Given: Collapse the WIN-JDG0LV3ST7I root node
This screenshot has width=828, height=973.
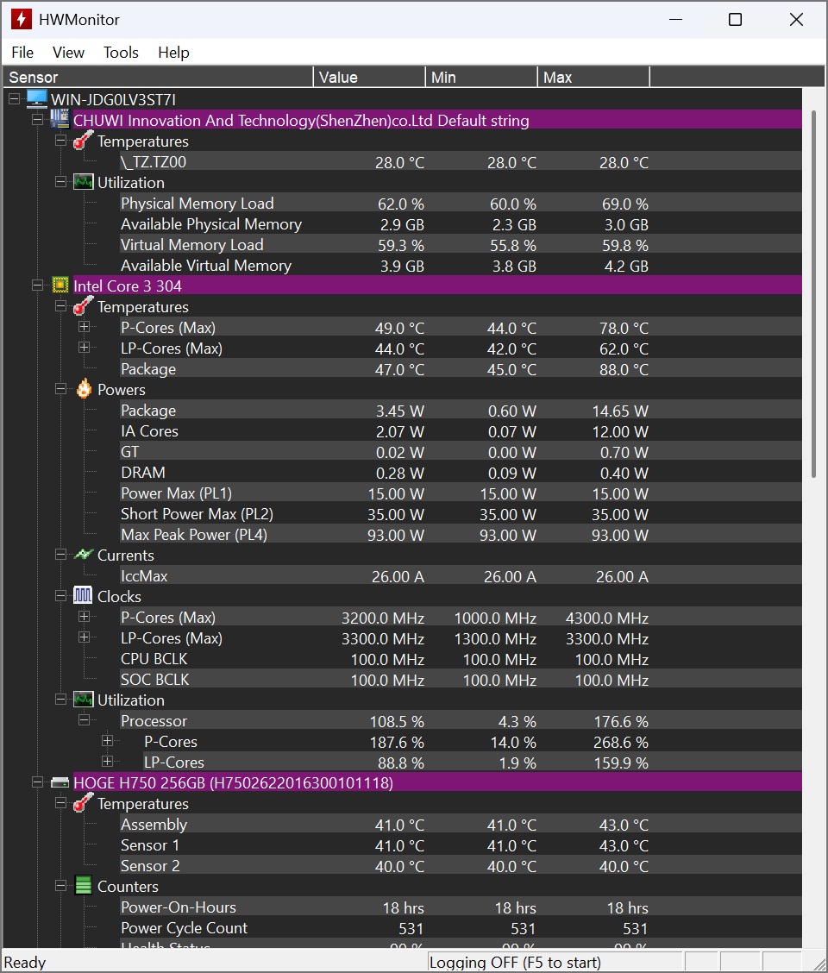Looking at the screenshot, I should point(15,98).
